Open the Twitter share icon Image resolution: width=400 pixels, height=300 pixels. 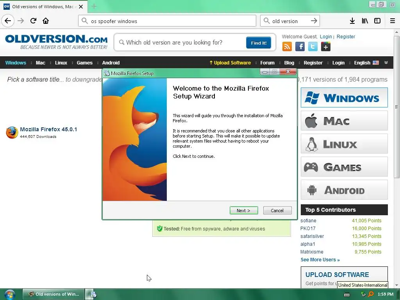coord(313,47)
